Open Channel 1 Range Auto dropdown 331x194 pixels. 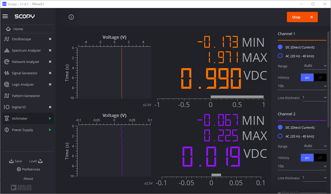point(315,66)
